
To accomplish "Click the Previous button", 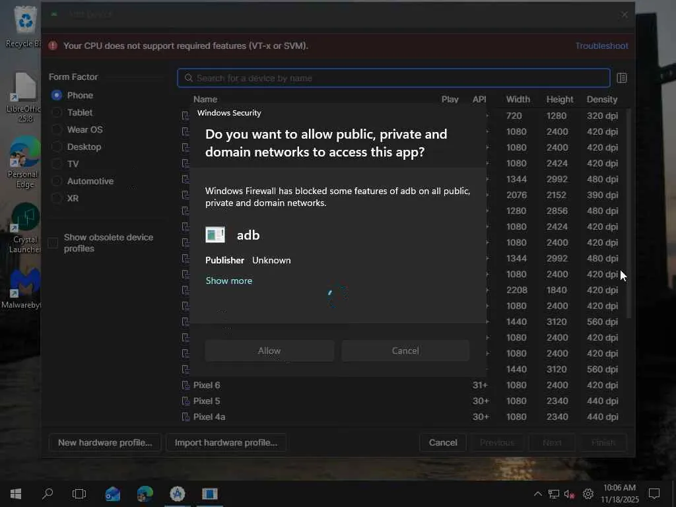I will 497,443.
